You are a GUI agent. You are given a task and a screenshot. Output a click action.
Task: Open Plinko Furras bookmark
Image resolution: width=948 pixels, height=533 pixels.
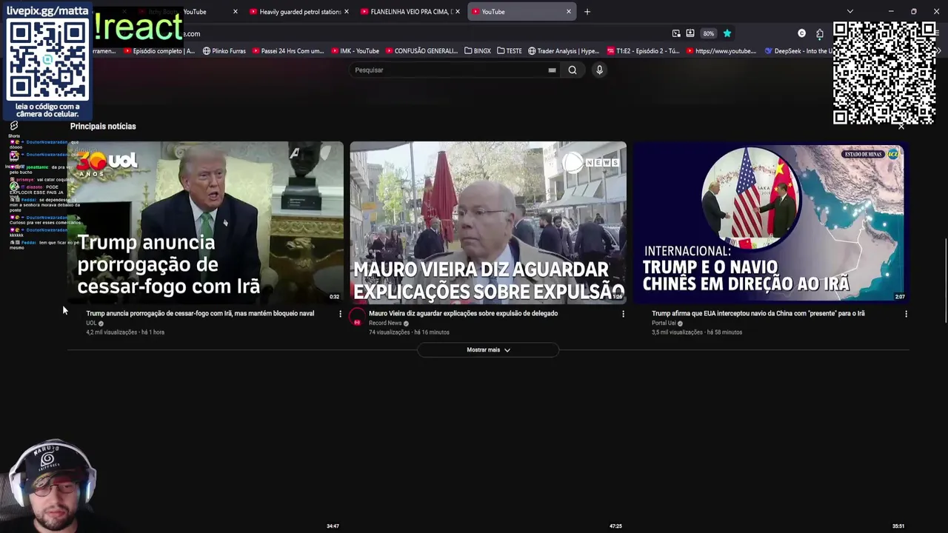pyautogui.click(x=224, y=51)
